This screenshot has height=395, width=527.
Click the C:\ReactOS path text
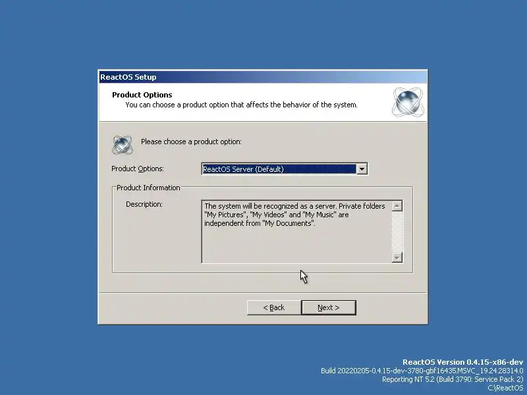coord(505,388)
